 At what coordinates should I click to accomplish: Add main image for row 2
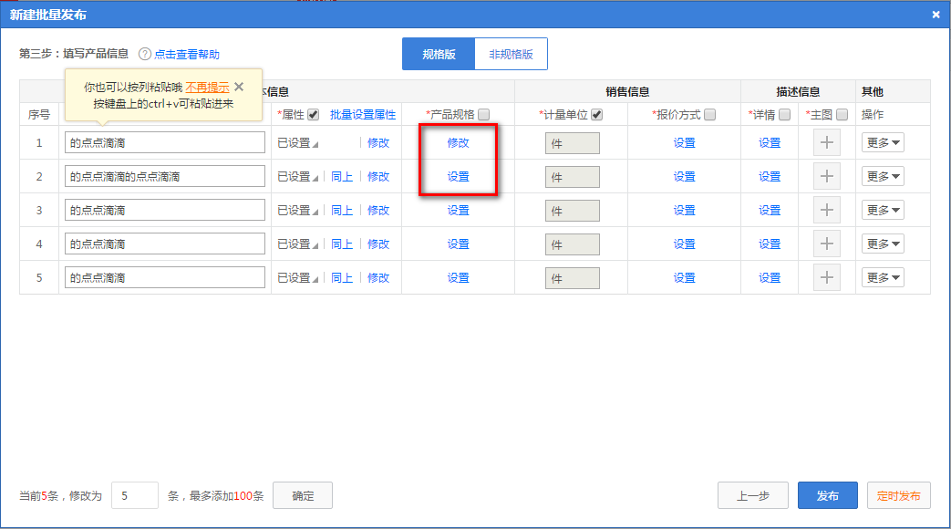tap(827, 177)
